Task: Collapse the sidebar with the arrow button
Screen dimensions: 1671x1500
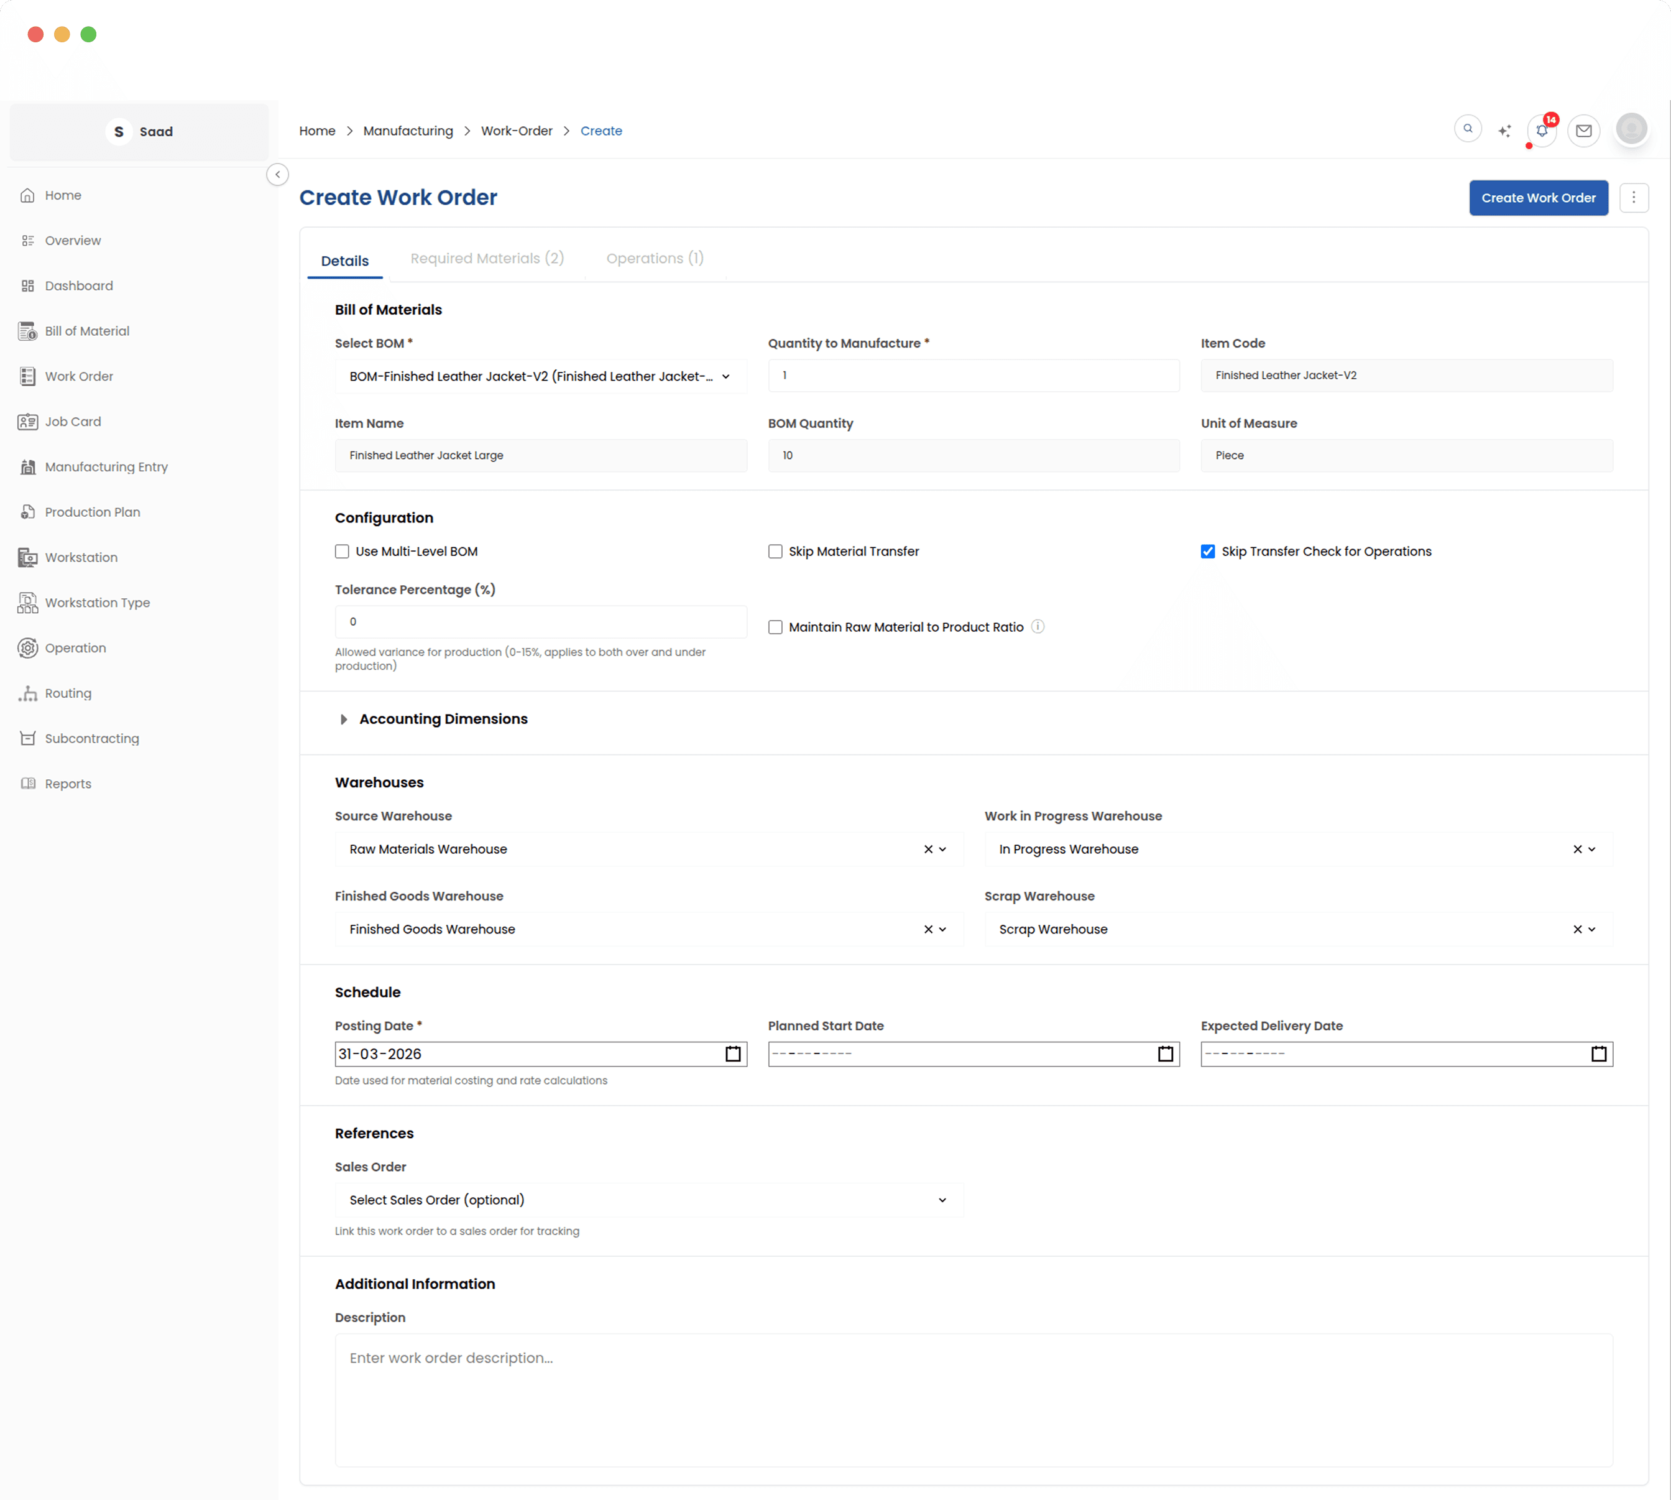Action: 278,175
